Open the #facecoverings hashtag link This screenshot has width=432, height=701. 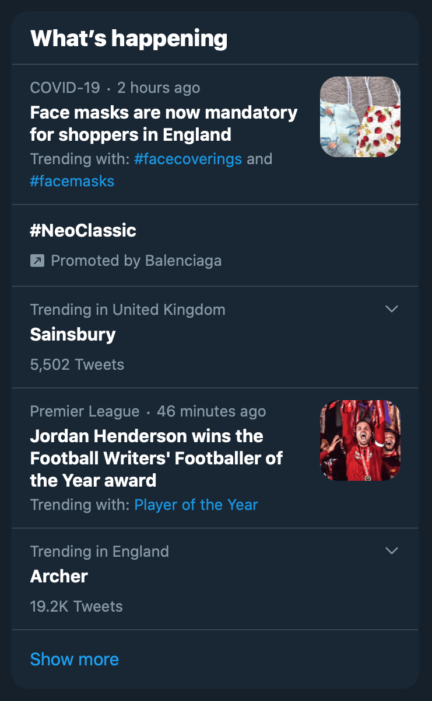(x=188, y=159)
